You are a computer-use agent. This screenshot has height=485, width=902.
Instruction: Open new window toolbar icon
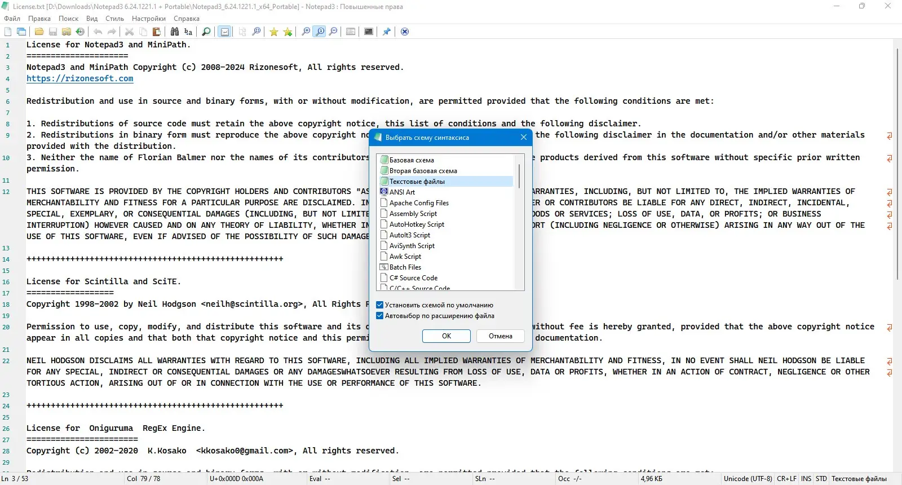click(21, 32)
